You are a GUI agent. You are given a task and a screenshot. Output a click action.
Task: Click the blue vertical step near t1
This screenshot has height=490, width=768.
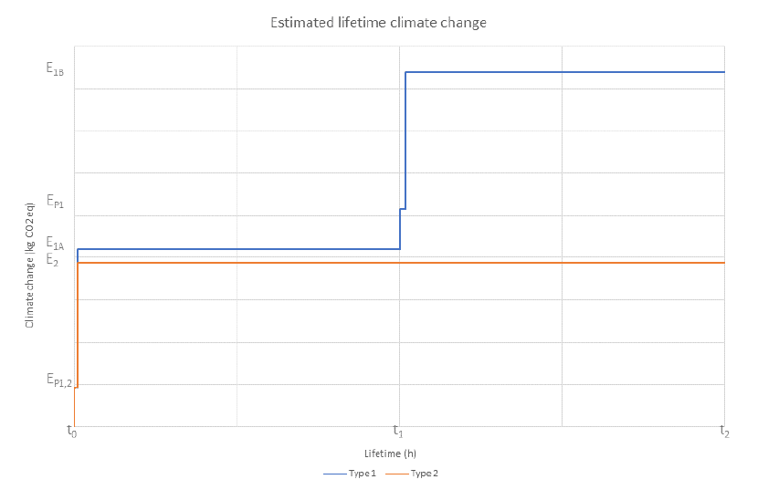click(x=405, y=141)
